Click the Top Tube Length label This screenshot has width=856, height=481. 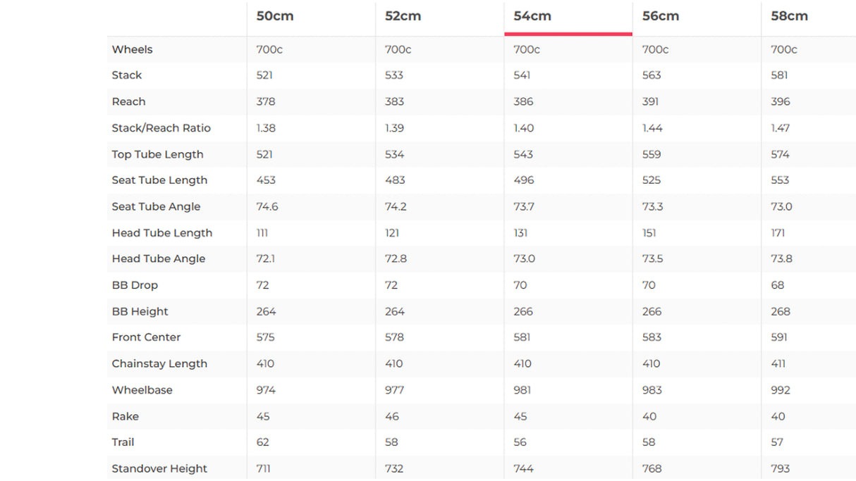(157, 154)
